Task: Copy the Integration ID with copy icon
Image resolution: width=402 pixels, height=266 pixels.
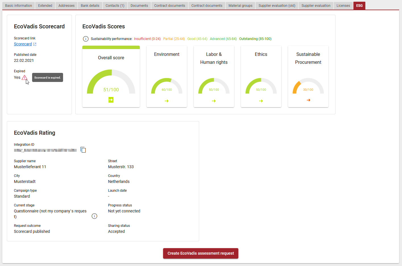Action: (x=83, y=150)
